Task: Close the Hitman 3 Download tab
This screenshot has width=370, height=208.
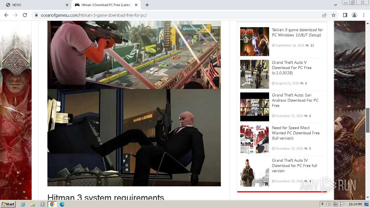Action: (x=137, y=5)
